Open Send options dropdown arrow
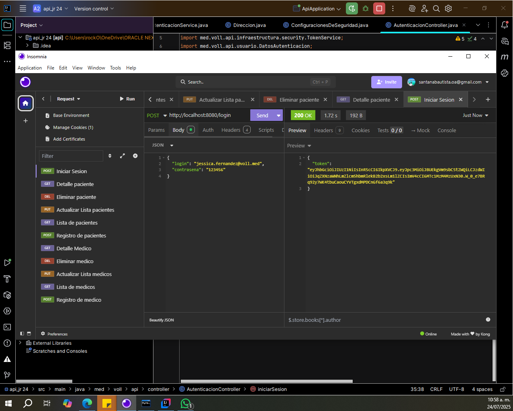The image size is (513, 411). 279,115
